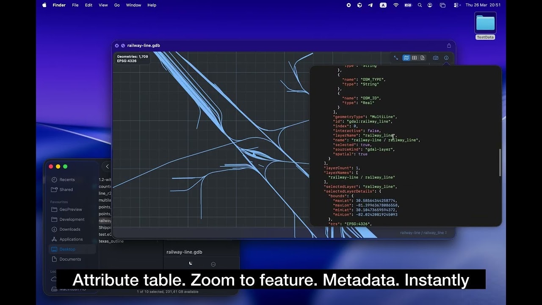Click the Finder back chevron button
The image size is (542, 305).
coord(107,166)
